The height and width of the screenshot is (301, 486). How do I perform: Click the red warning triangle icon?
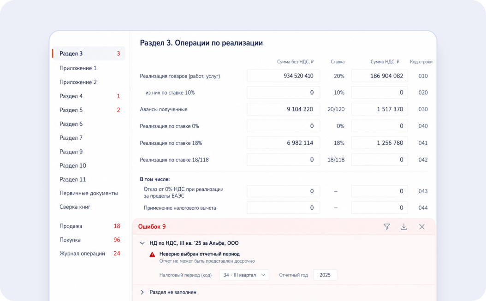152,254
